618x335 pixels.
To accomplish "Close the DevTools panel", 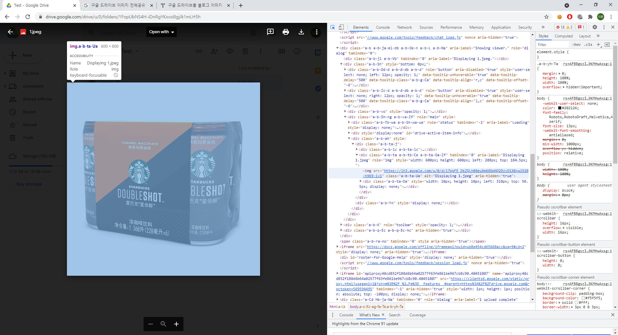I will tap(613, 27).
